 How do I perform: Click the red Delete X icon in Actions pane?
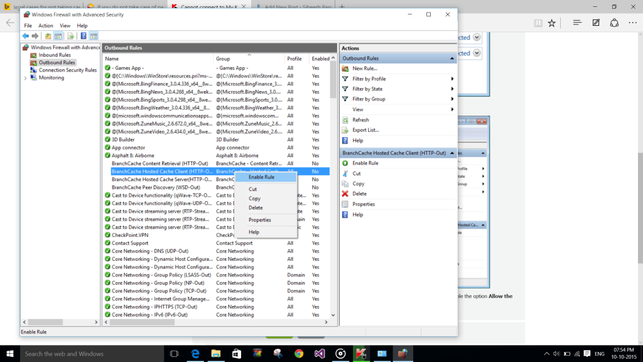345,194
